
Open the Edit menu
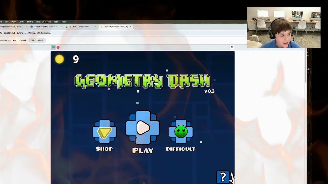click(x=7, y=22)
